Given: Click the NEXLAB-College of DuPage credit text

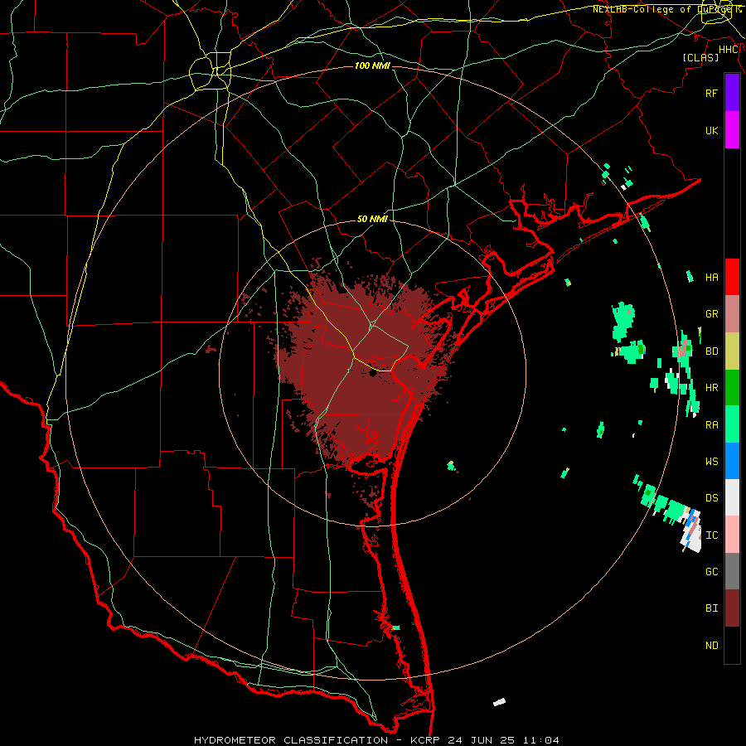Looking at the screenshot, I should (x=661, y=9).
